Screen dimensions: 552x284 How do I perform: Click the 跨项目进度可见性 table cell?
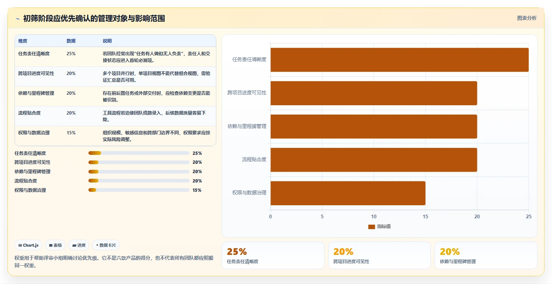pos(36,74)
